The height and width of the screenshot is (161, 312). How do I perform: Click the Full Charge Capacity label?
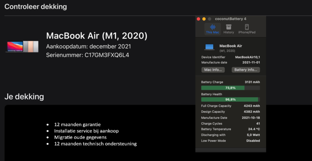tap(216, 106)
